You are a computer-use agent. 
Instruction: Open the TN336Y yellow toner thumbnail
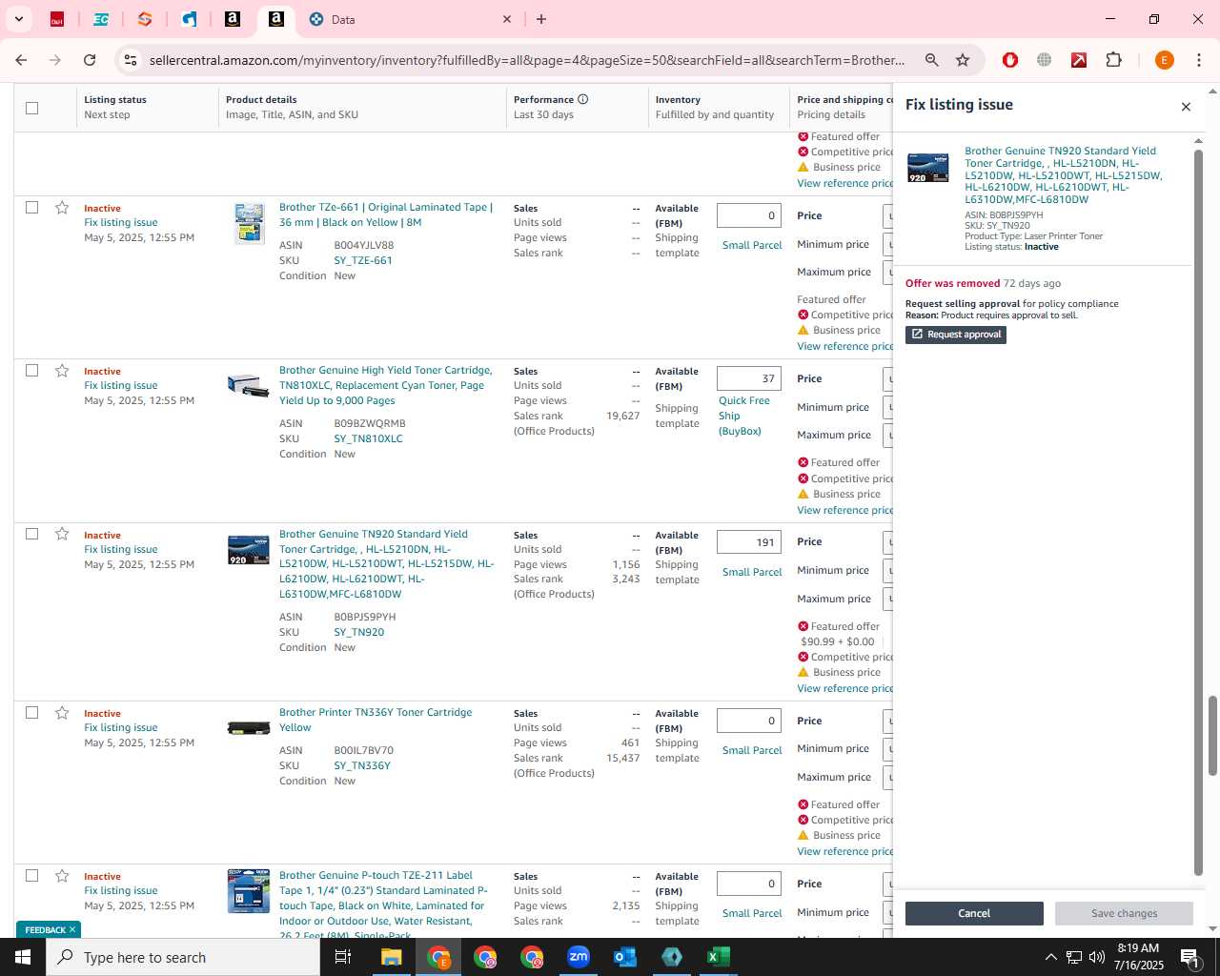tap(248, 728)
